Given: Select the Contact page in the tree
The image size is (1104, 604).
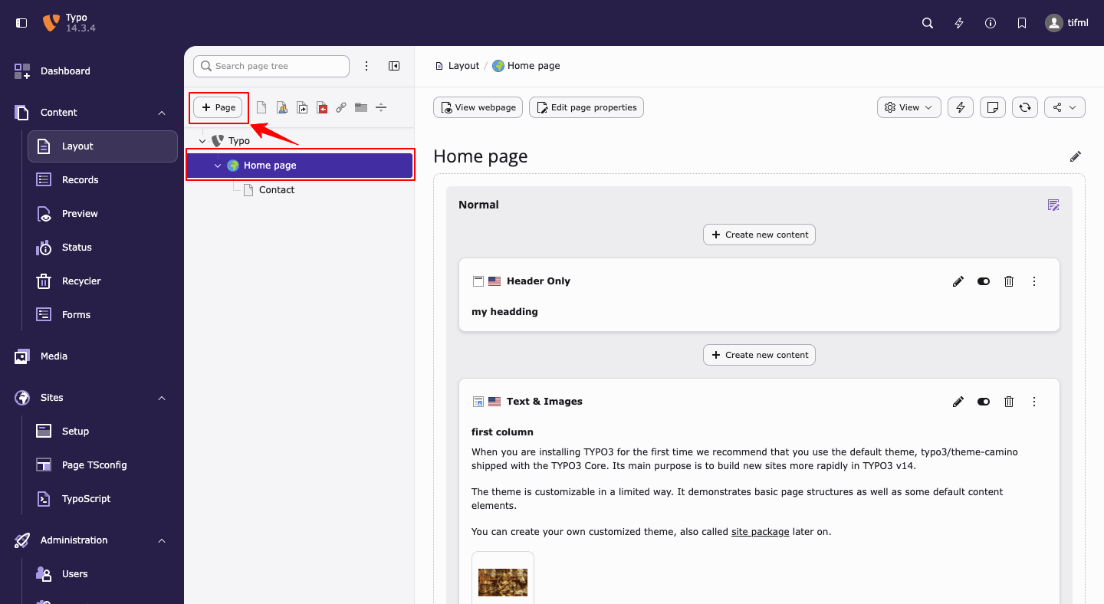Looking at the screenshot, I should tap(277, 190).
